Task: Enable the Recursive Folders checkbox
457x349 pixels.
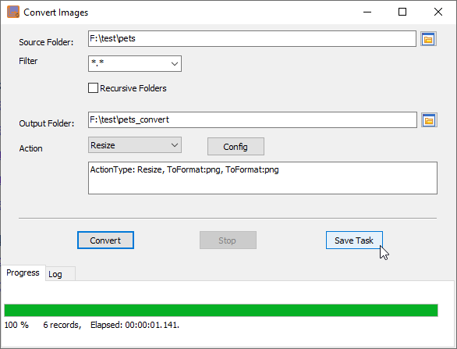Action: (93, 87)
